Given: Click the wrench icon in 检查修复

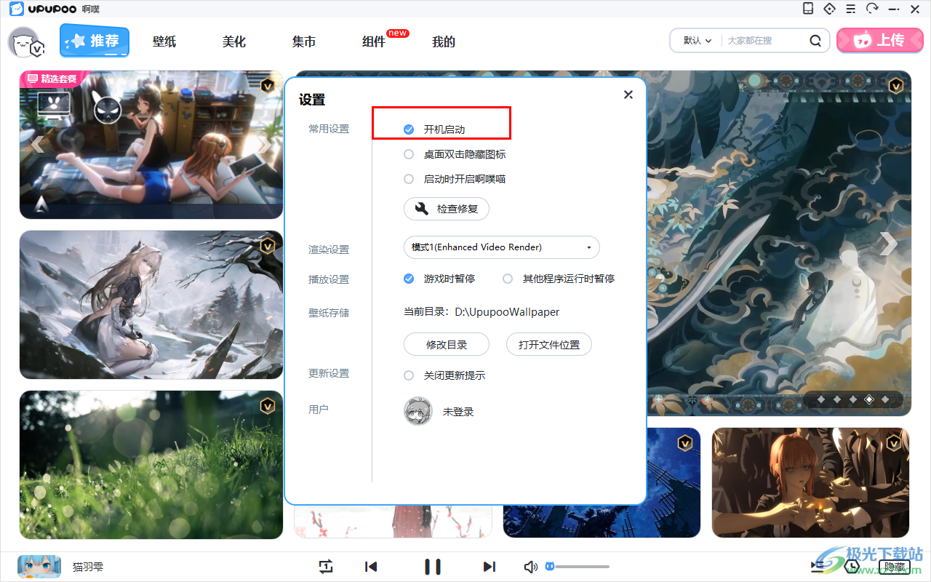Looking at the screenshot, I should pyautogui.click(x=422, y=209).
